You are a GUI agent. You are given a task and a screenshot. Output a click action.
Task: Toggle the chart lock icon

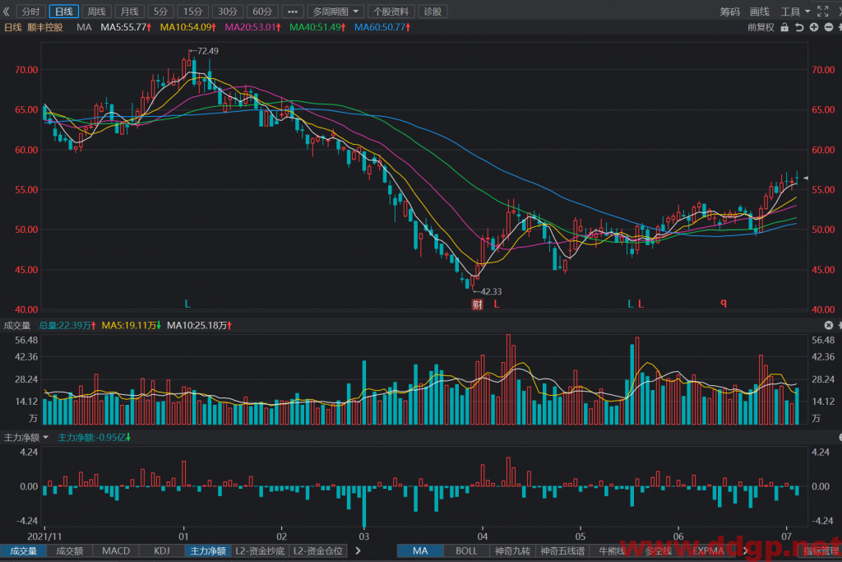(x=784, y=27)
